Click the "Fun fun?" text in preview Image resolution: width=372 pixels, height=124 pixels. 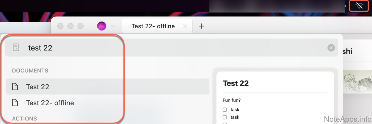(x=232, y=100)
